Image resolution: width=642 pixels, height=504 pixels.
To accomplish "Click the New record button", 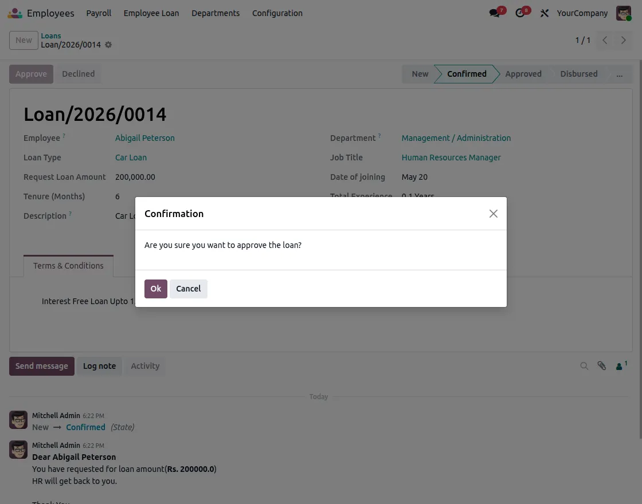I will [24, 40].
